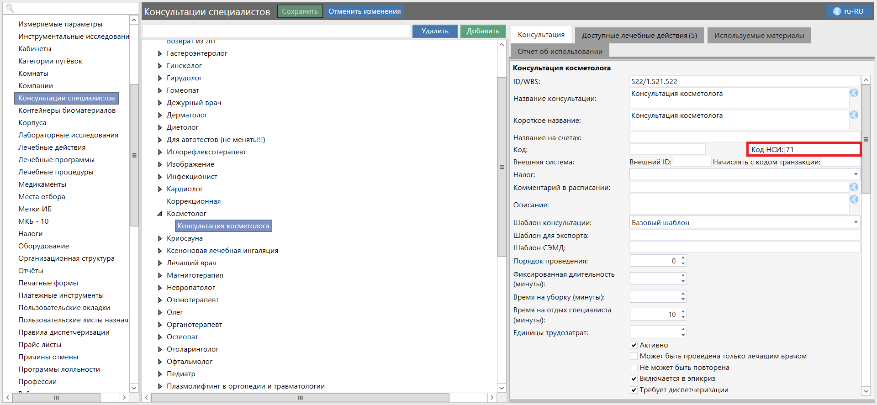The height and width of the screenshot is (405, 877).
Task: Open the Шаблон консультации dropdown
Action: coord(856,222)
